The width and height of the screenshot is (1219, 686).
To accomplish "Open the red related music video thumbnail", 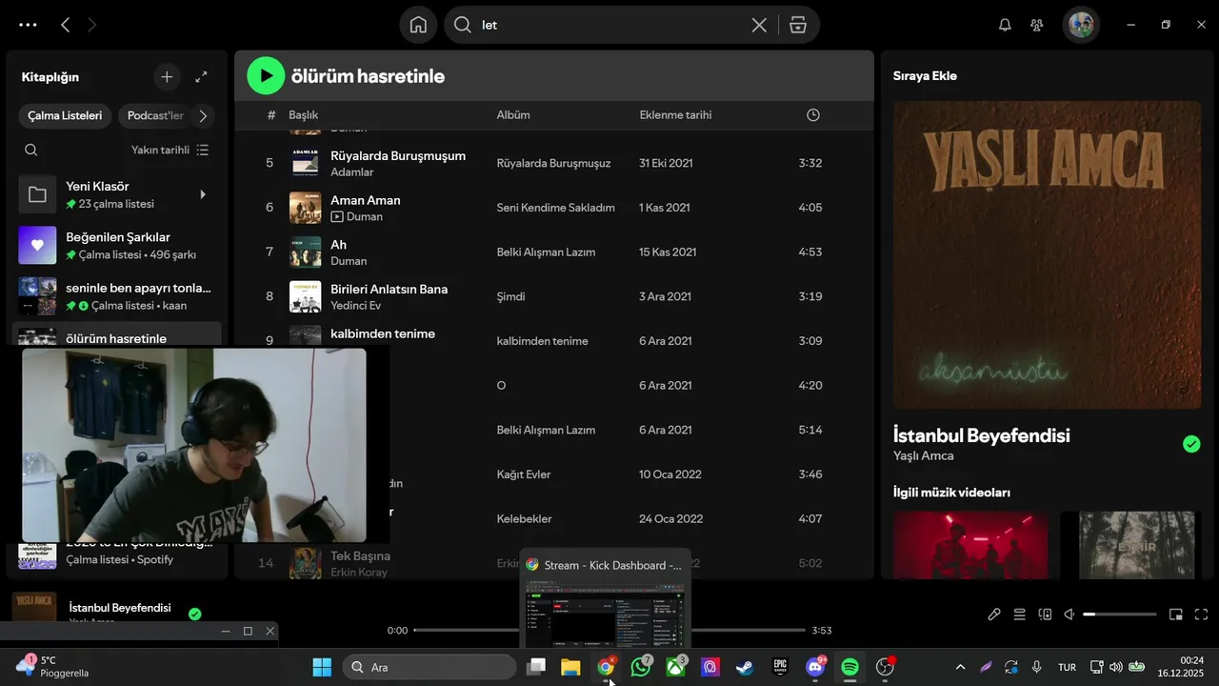I will [x=970, y=545].
